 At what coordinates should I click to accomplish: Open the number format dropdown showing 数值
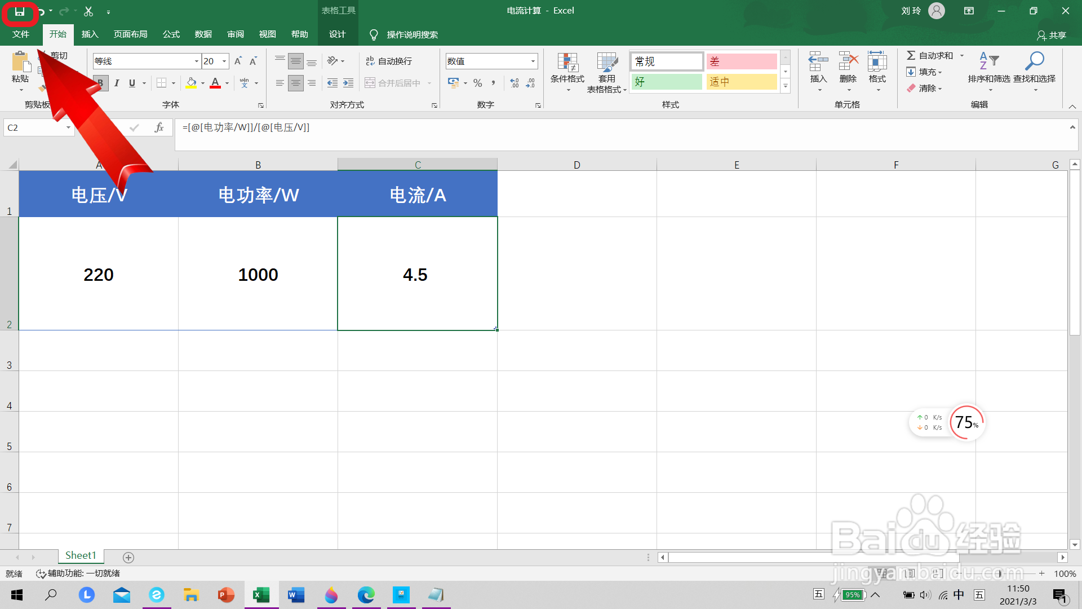pos(533,61)
